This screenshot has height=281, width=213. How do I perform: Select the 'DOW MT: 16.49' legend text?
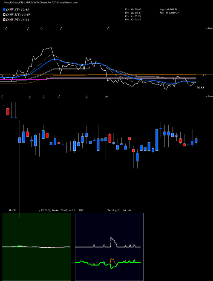coord(18,15)
